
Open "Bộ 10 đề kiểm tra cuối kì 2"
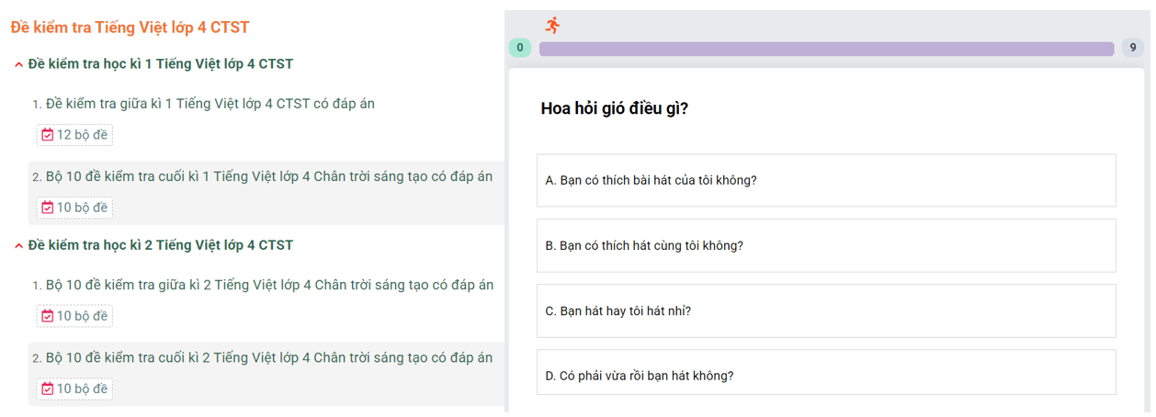(x=268, y=357)
